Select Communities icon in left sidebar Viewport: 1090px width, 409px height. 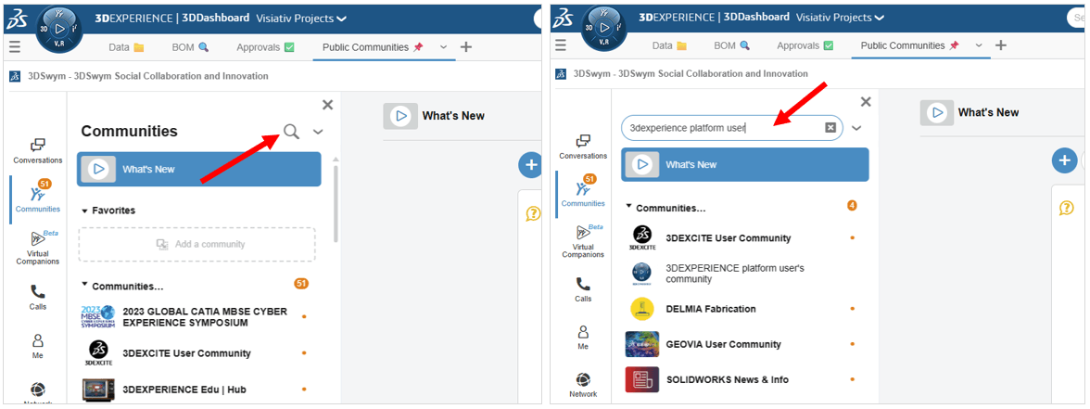(38, 197)
